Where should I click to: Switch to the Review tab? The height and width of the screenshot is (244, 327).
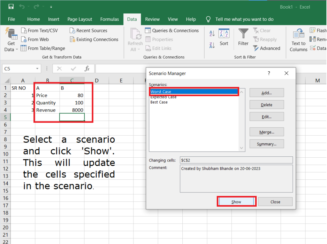coord(152,19)
